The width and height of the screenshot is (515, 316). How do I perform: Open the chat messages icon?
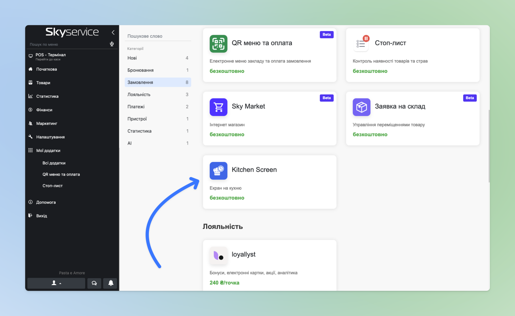pos(94,283)
